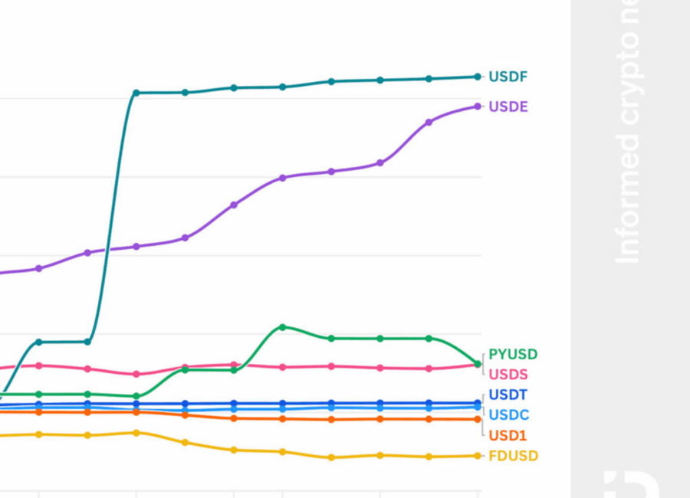This screenshot has width=690, height=498.
Task: Click the vertical "Informed crypto" sidebar text
Action: click(627, 132)
